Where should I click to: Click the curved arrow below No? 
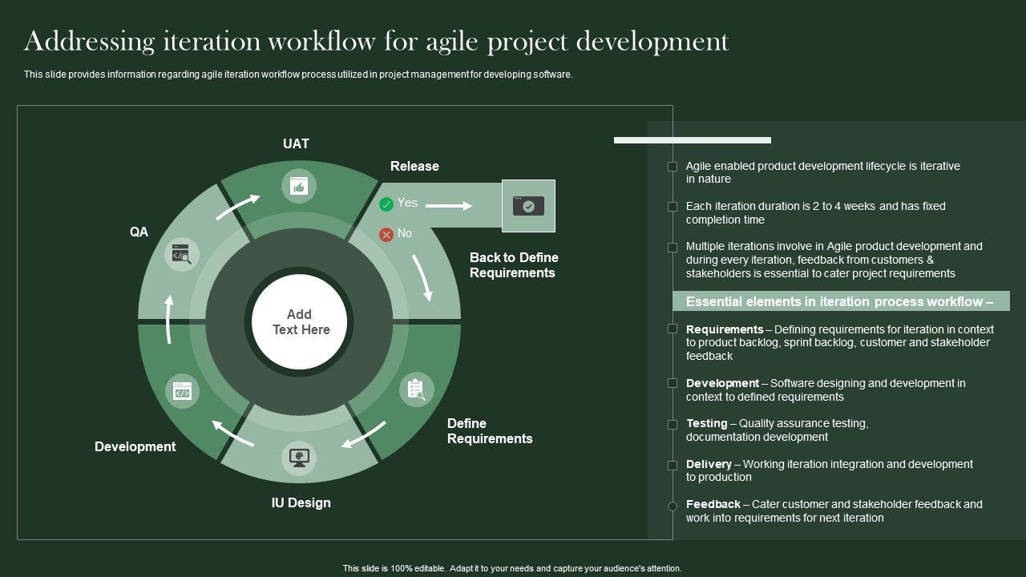click(423, 277)
